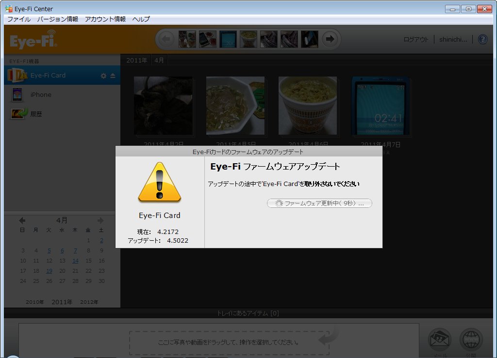
Task: Click the Eye-Fi Card device icon in sidebar
Action: pyautogui.click(x=17, y=75)
